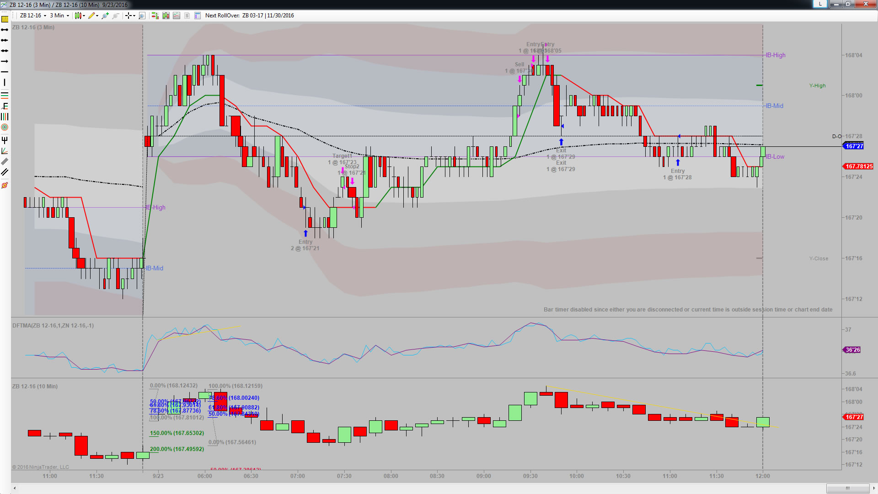
Task: Open the 3 Min interval dropdown
Action: click(59, 16)
